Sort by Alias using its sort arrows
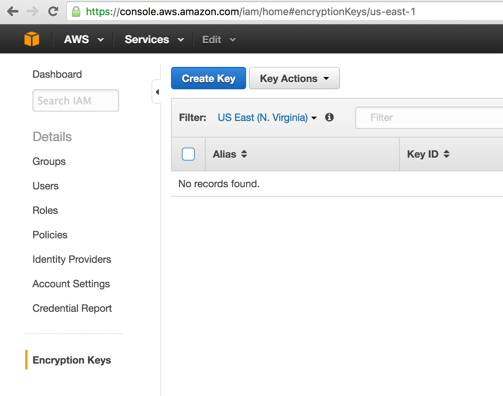 point(244,154)
